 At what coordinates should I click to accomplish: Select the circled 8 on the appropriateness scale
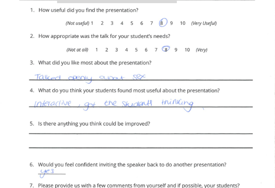click(x=166, y=49)
